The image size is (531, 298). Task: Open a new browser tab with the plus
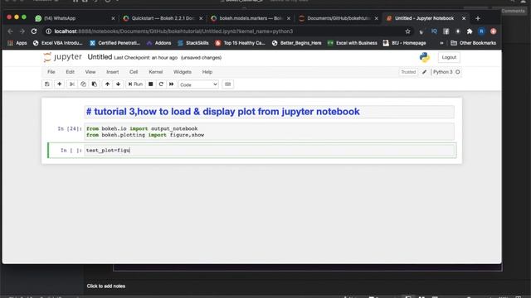(x=478, y=18)
